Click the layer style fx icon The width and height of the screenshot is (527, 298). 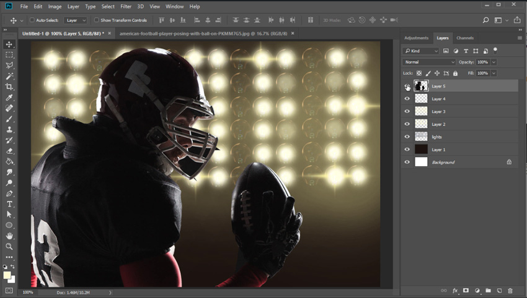pyautogui.click(x=454, y=291)
